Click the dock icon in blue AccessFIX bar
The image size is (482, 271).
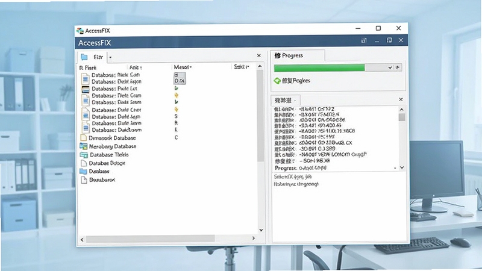tap(364, 40)
